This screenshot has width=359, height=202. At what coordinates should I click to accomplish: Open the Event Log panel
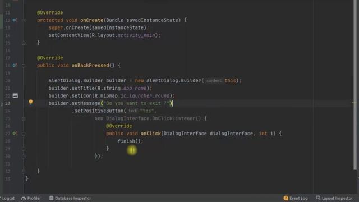[296, 198]
